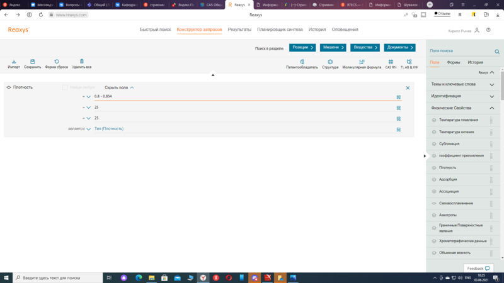The width and height of the screenshot is (504, 283).
Task: Open the lookup icon for Тип (Плотность) row
Action: point(399,130)
